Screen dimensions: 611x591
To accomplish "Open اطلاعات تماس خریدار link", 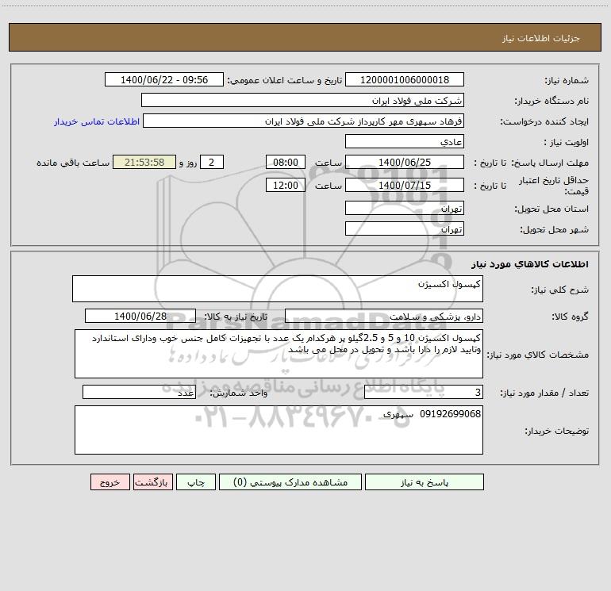I will pyautogui.click(x=97, y=121).
